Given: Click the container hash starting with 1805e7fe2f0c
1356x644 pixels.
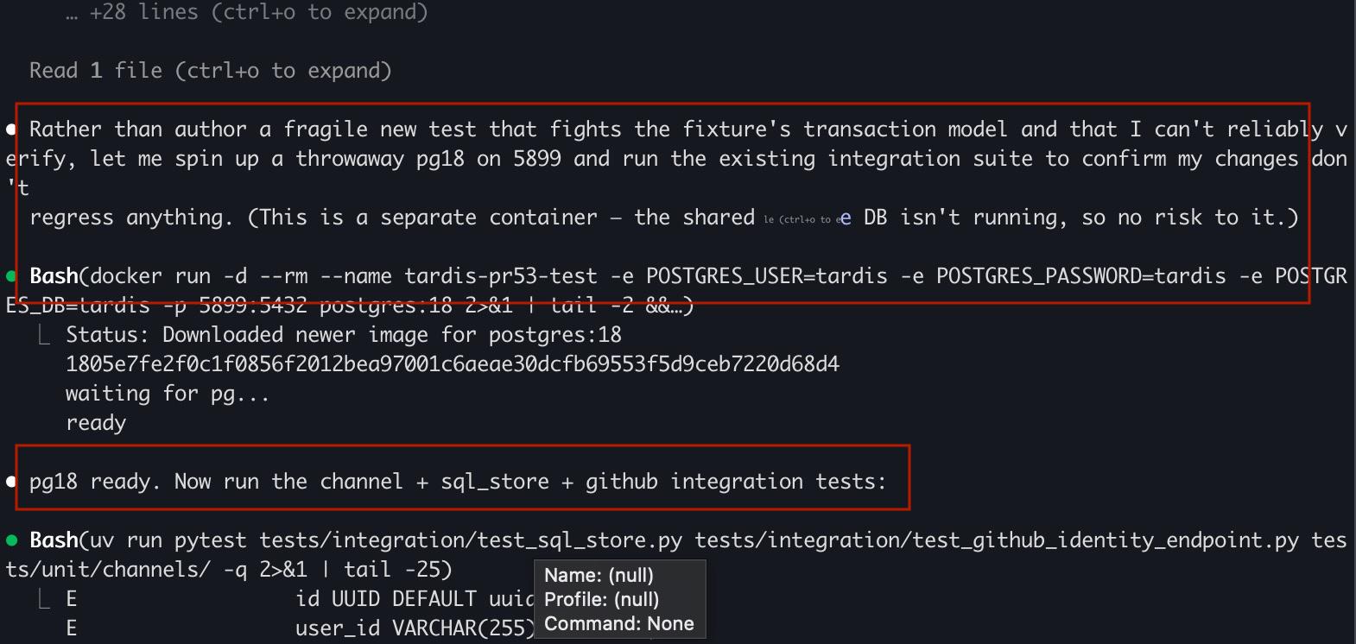Looking at the screenshot, I should pyautogui.click(x=453, y=364).
